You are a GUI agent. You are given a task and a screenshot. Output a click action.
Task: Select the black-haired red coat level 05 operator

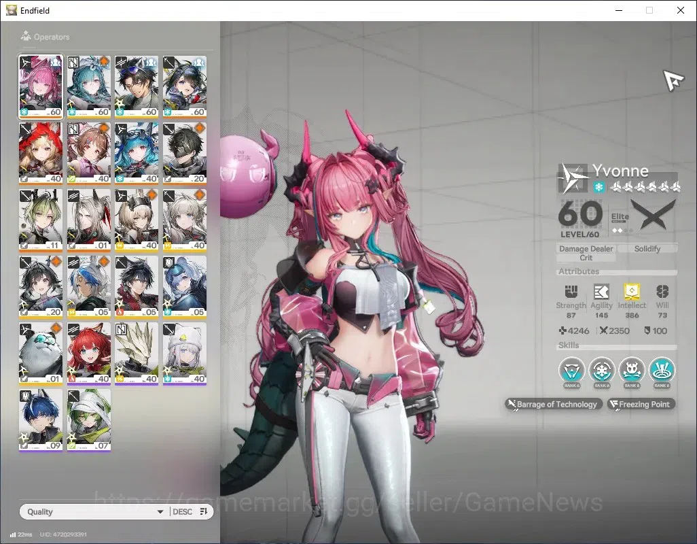pos(137,287)
